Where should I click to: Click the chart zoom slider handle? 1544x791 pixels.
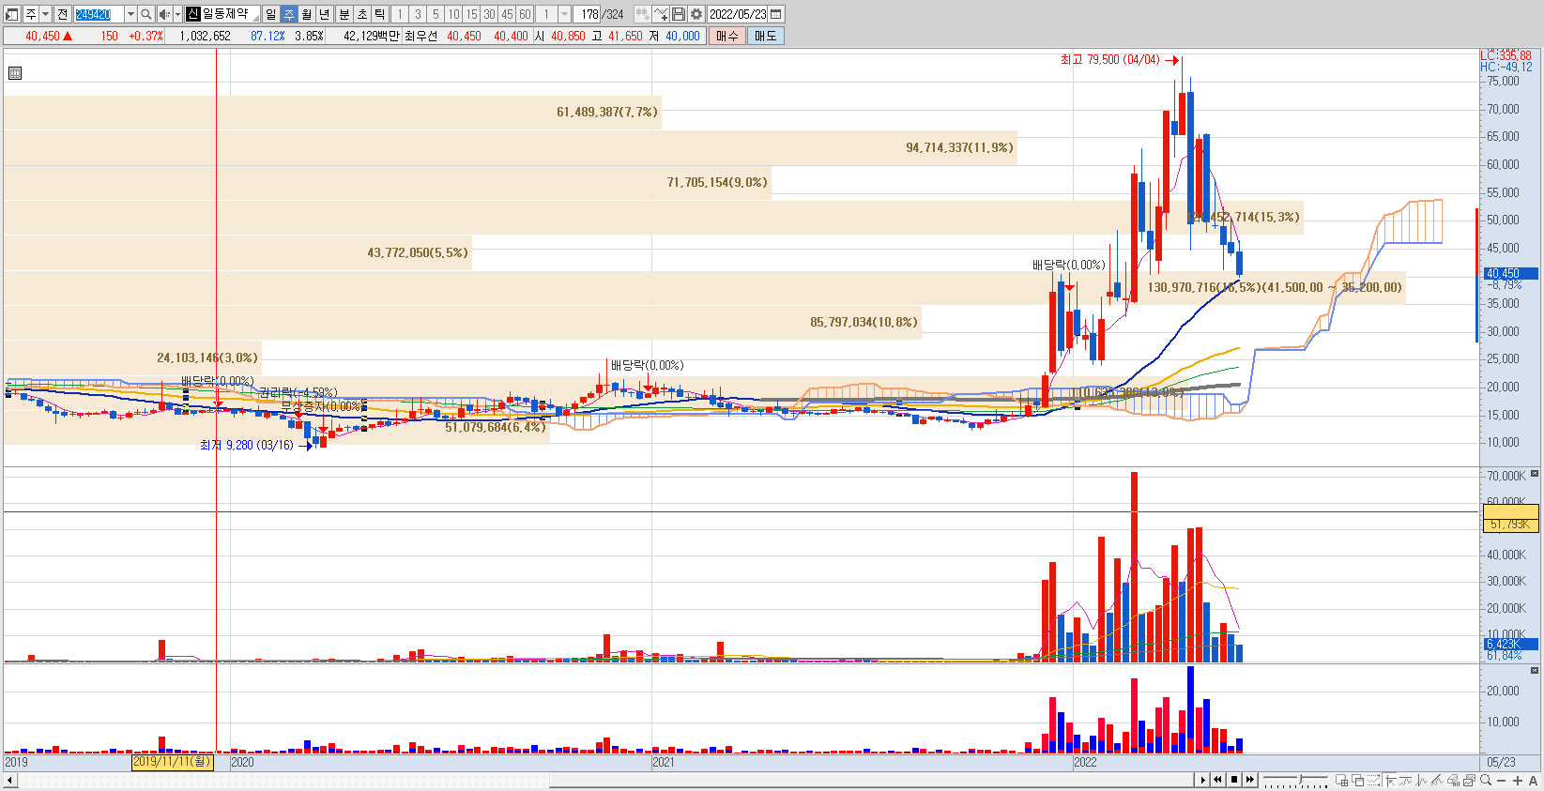point(1301,779)
